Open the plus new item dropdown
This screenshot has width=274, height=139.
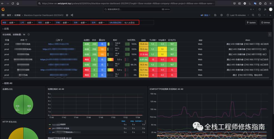click(252, 9)
